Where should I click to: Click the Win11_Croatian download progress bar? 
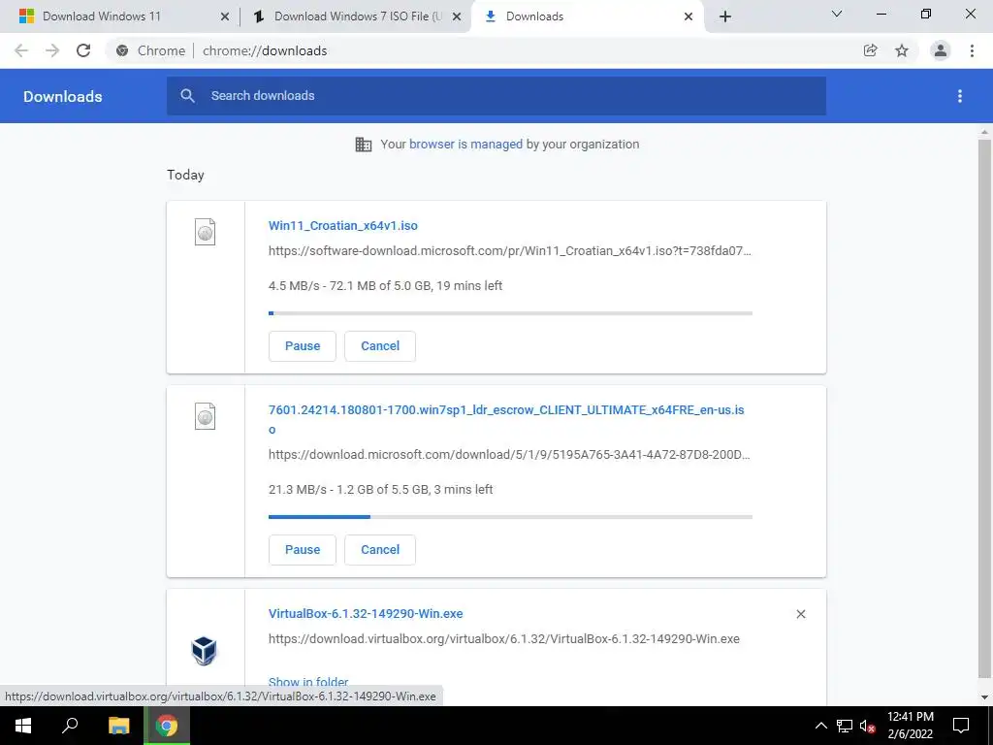[510, 313]
